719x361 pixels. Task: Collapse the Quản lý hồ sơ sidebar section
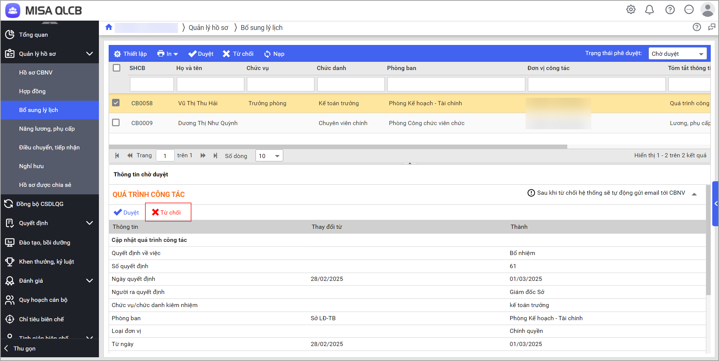pyautogui.click(x=89, y=54)
